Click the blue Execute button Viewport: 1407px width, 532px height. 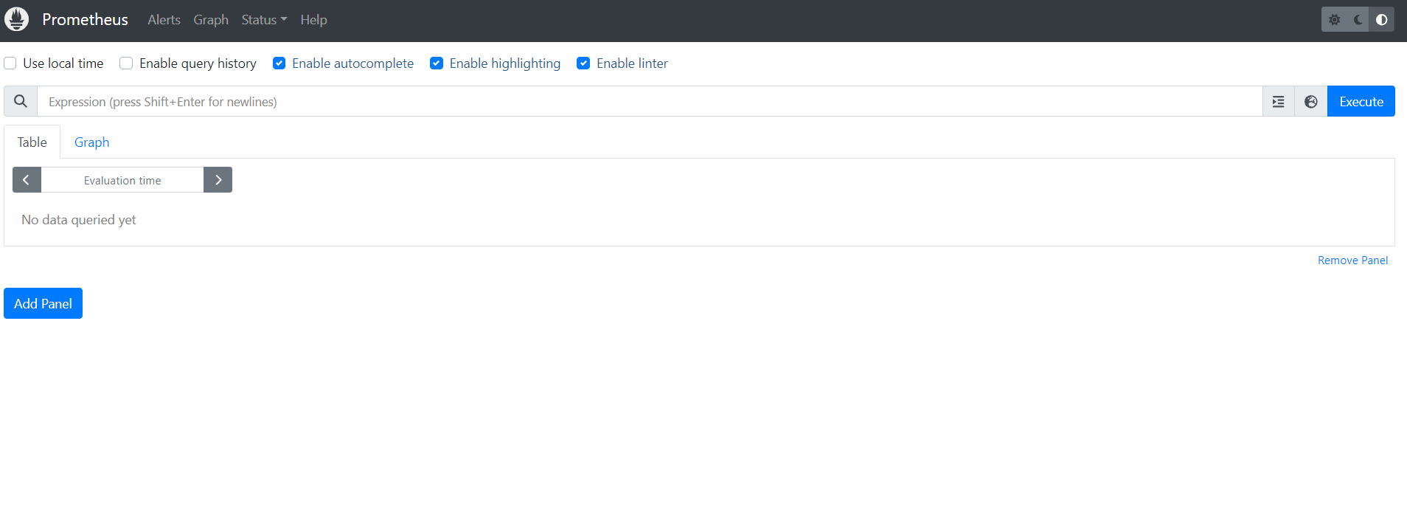click(1361, 101)
